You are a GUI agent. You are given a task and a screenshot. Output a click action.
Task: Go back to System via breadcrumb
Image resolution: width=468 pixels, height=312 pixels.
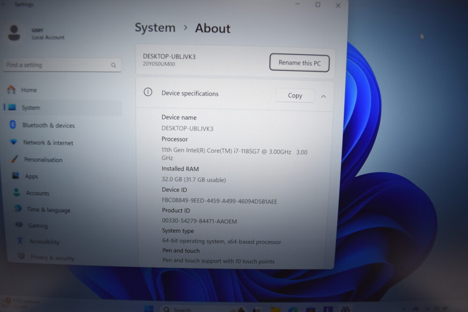[x=155, y=28]
